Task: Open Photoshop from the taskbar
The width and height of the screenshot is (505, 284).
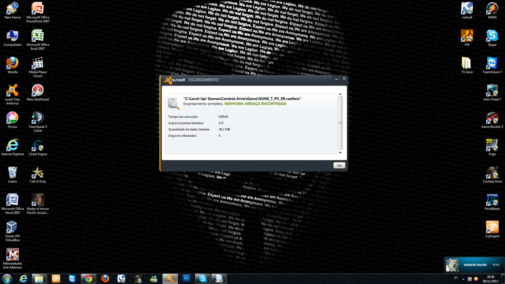Action: click(x=186, y=279)
